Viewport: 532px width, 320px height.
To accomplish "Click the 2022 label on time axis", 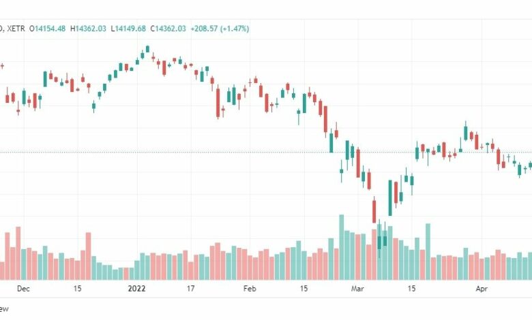I will click(x=136, y=289).
